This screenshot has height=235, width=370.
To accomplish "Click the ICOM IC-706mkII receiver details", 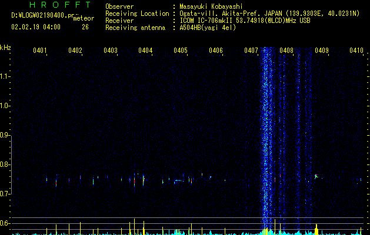I will [245, 21].
